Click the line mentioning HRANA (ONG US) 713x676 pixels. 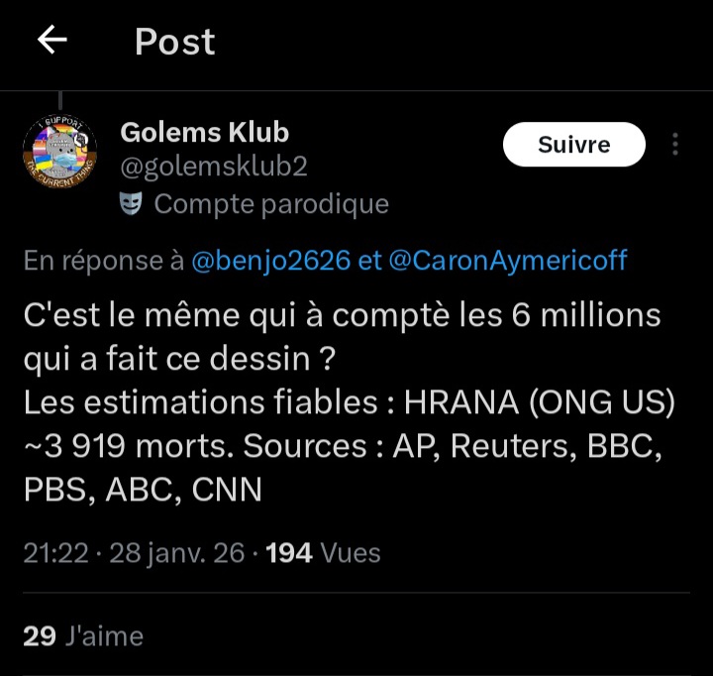(349, 403)
